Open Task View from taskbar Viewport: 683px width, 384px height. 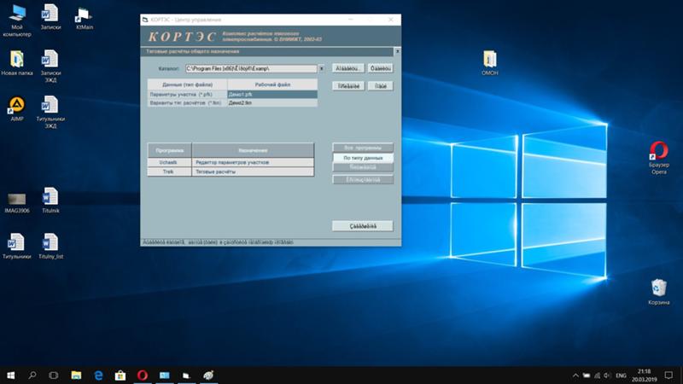54,375
